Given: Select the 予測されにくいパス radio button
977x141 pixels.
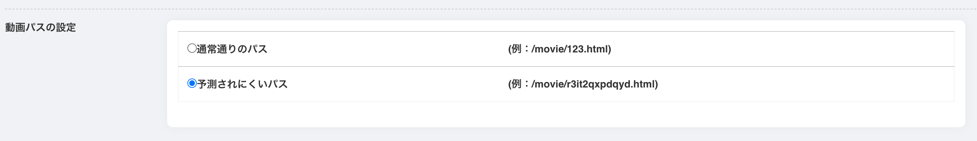Looking at the screenshot, I should tap(192, 83).
